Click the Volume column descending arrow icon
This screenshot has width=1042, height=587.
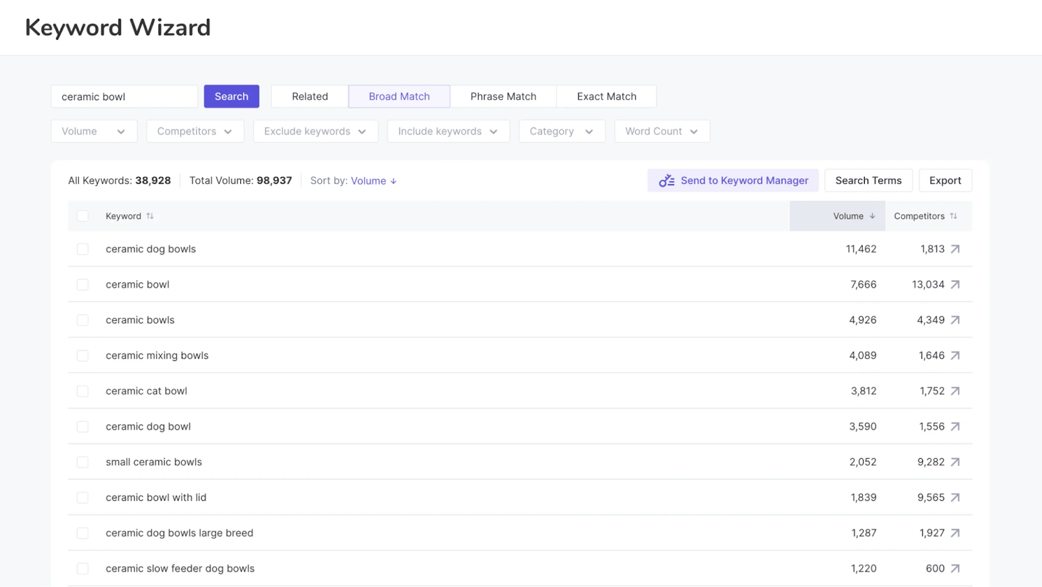[872, 216]
